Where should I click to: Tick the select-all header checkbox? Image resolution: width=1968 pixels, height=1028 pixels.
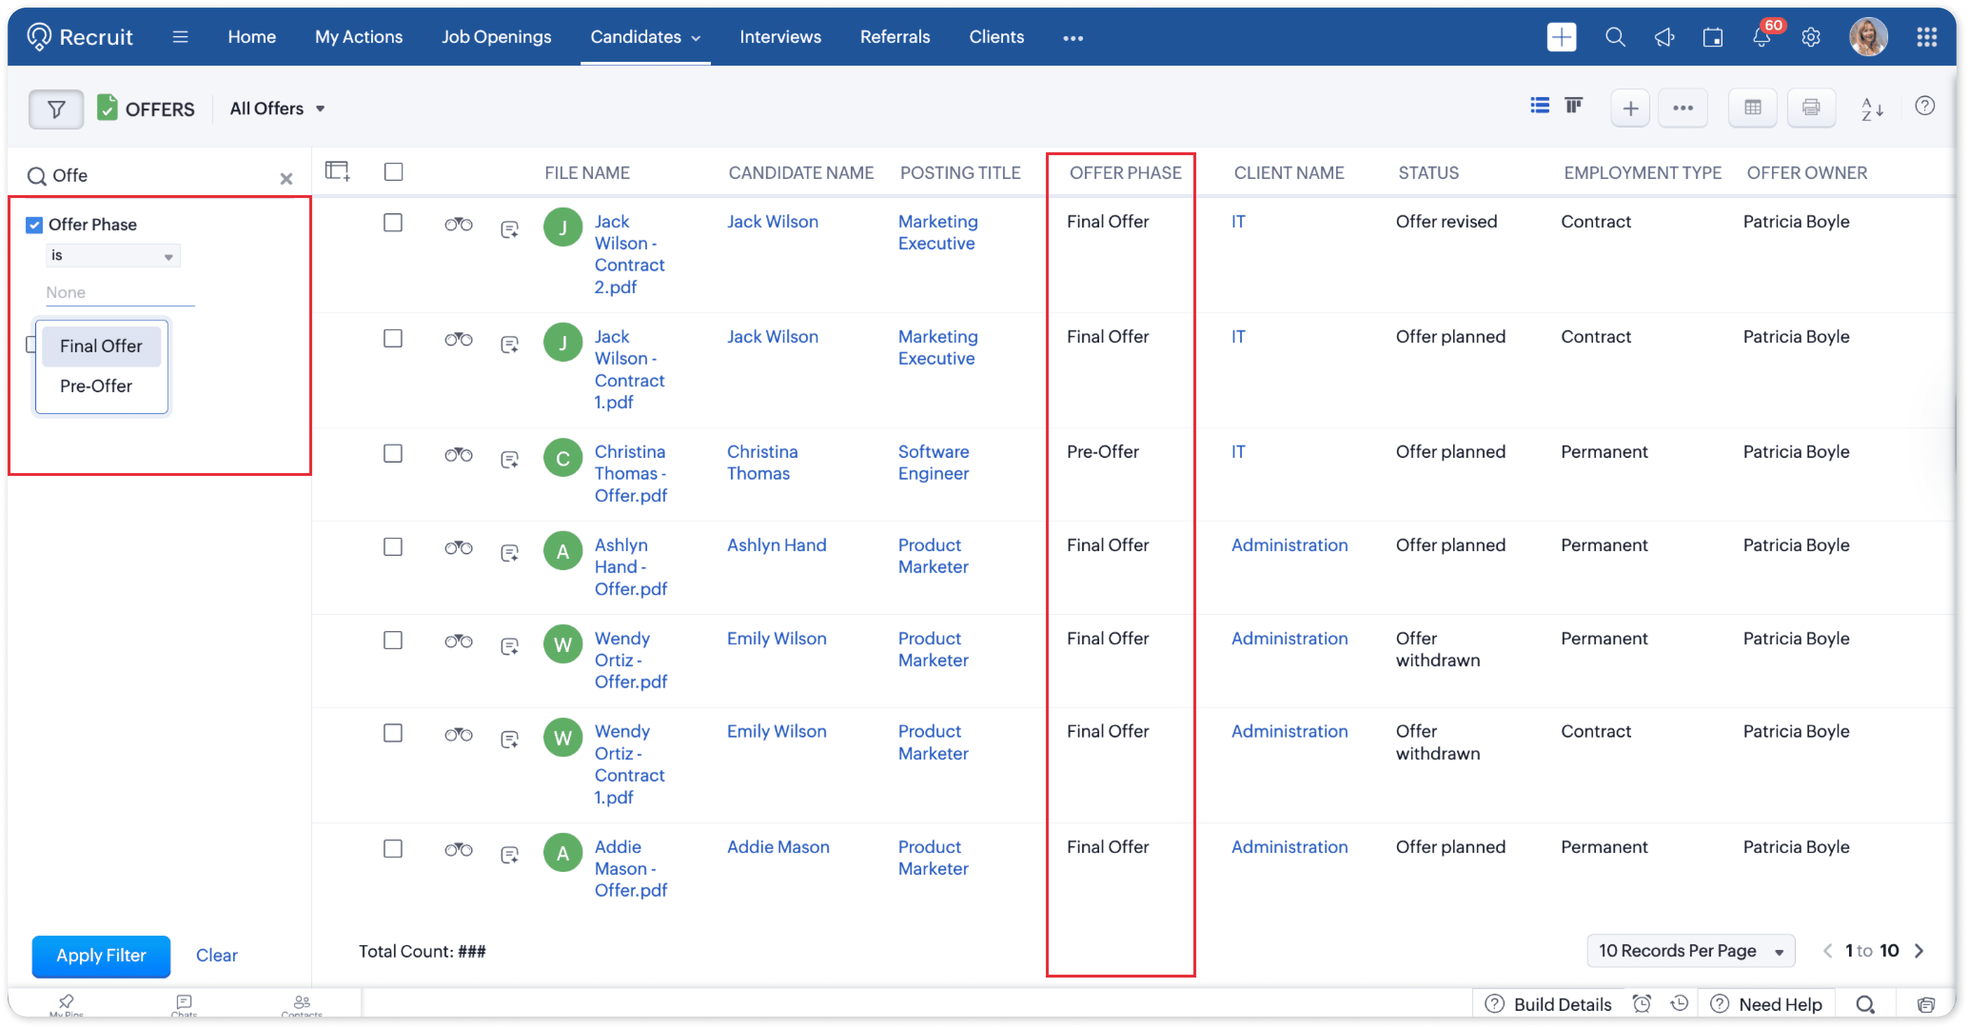coord(394,172)
